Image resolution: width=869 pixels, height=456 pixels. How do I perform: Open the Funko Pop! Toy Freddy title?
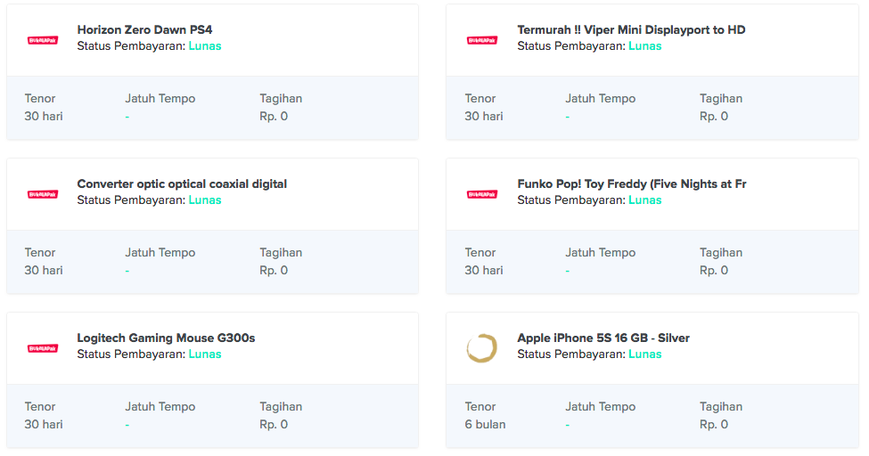tap(631, 184)
